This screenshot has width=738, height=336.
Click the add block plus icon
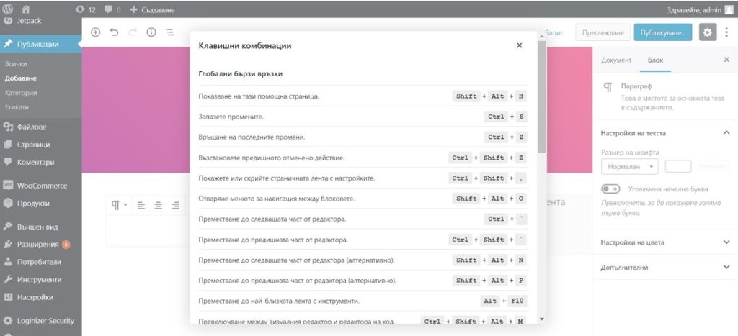coord(95,32)
